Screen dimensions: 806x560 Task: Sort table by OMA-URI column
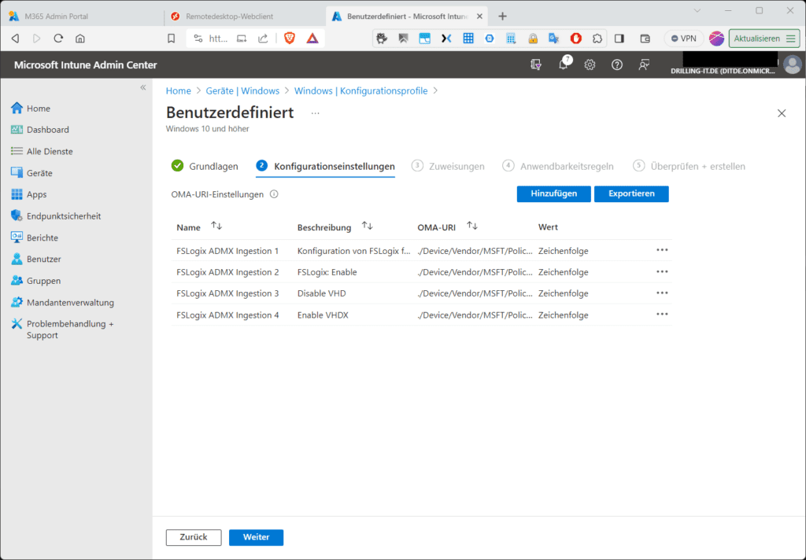[472, 226]
